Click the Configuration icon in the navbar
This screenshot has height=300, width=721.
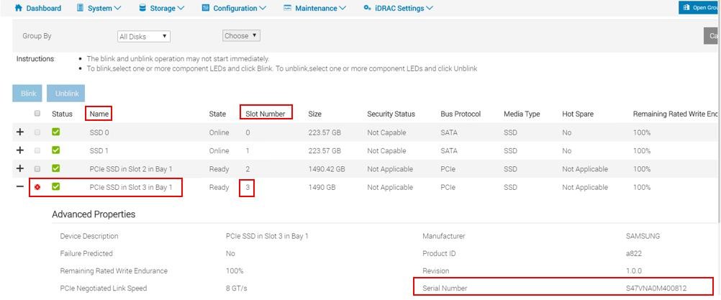[206, 8]
